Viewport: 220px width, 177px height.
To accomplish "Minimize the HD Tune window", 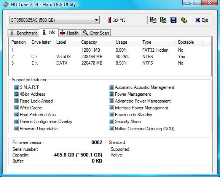I will (187, 3).
